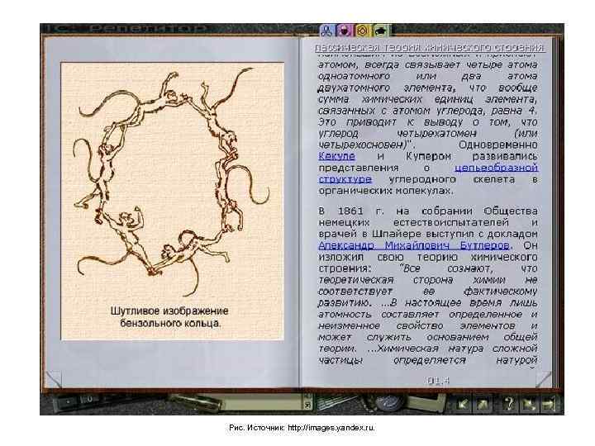Image resolution: width=595 pixels, height=446 pixels.
Task: Click the arrow button right of the question mark
Action: coord(529,404)
